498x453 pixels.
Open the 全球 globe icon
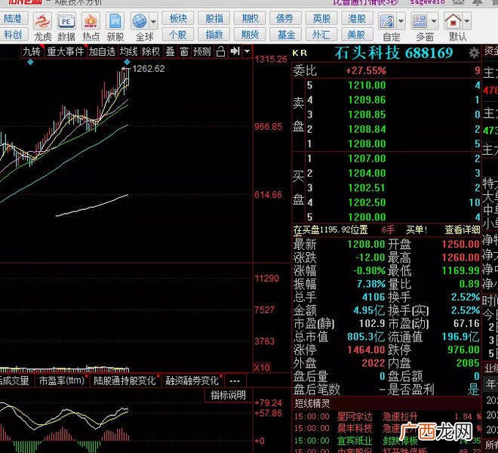(x=140, y=21)
